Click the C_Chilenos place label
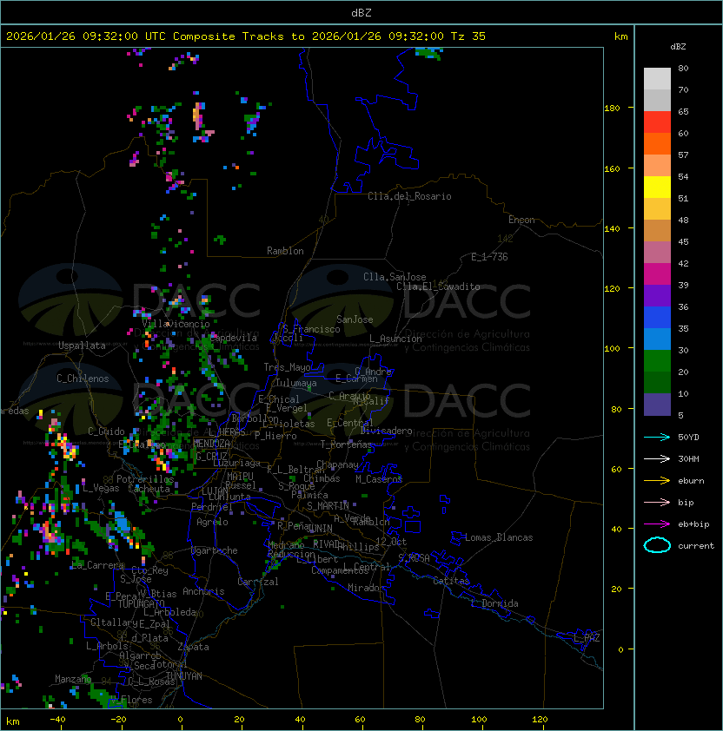The image size is (723, 731). pyautogui.click(x=83, y=379)
